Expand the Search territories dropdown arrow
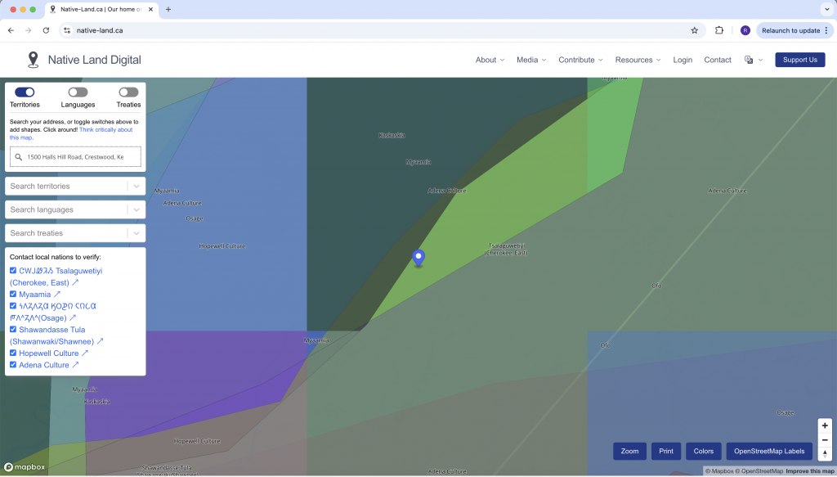The width and height of the screenshot is (837, 477). [137, 186]
